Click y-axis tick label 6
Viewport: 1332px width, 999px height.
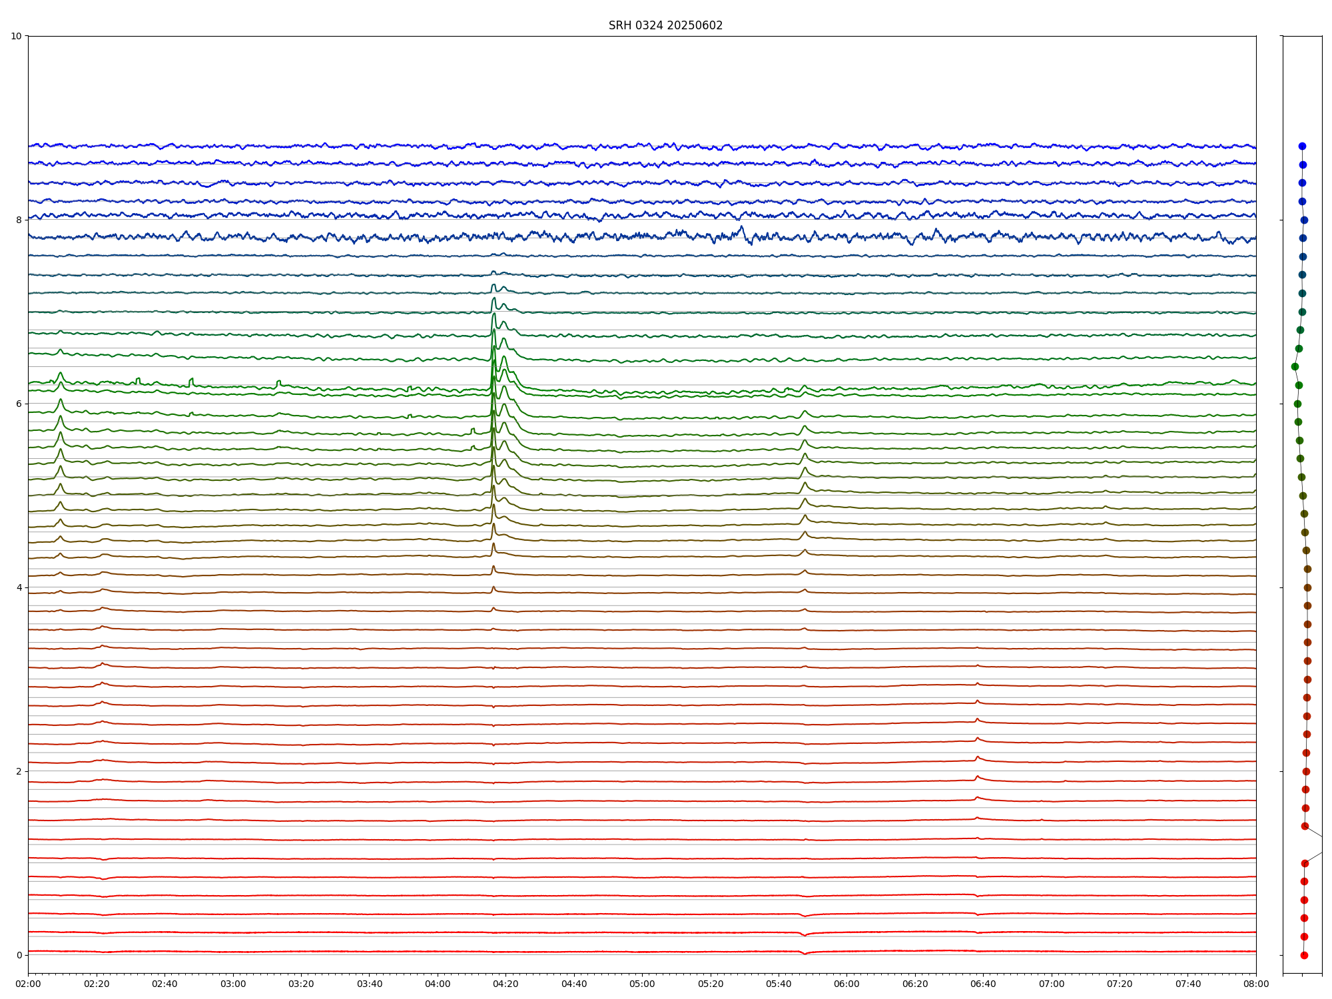[x=19, y=404]
